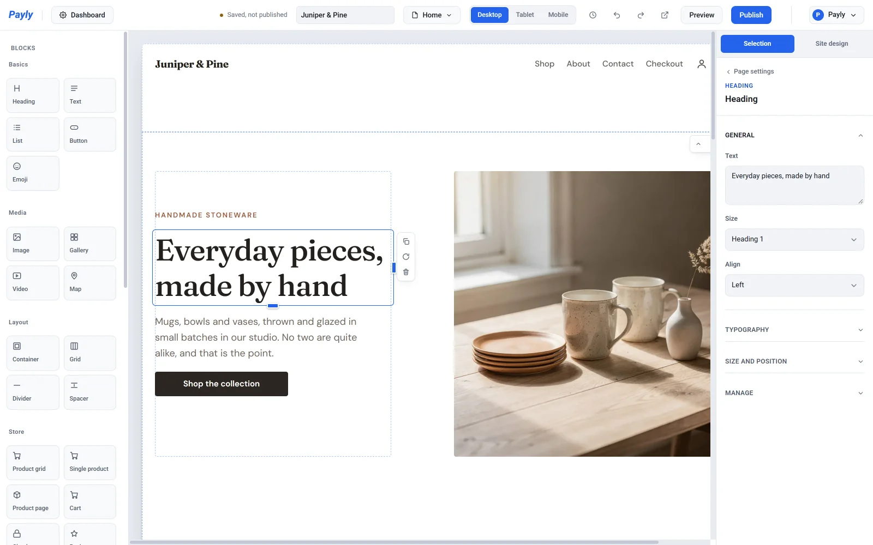
Task: Add a Text block
Action: click(89, 95)
